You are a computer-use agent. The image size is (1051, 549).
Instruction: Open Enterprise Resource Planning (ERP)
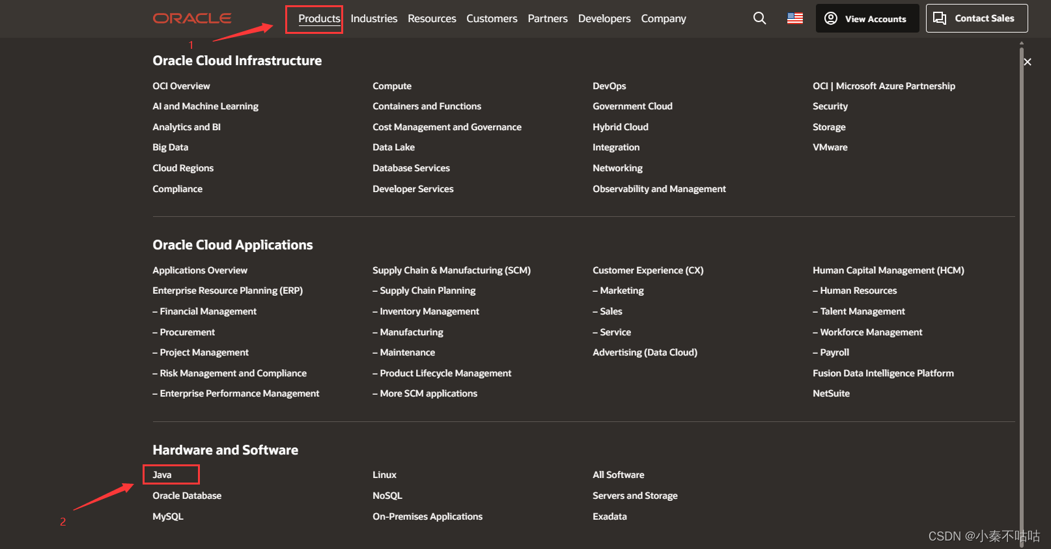pos(227,290)
